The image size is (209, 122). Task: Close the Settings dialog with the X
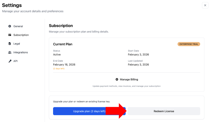[205, 5]
